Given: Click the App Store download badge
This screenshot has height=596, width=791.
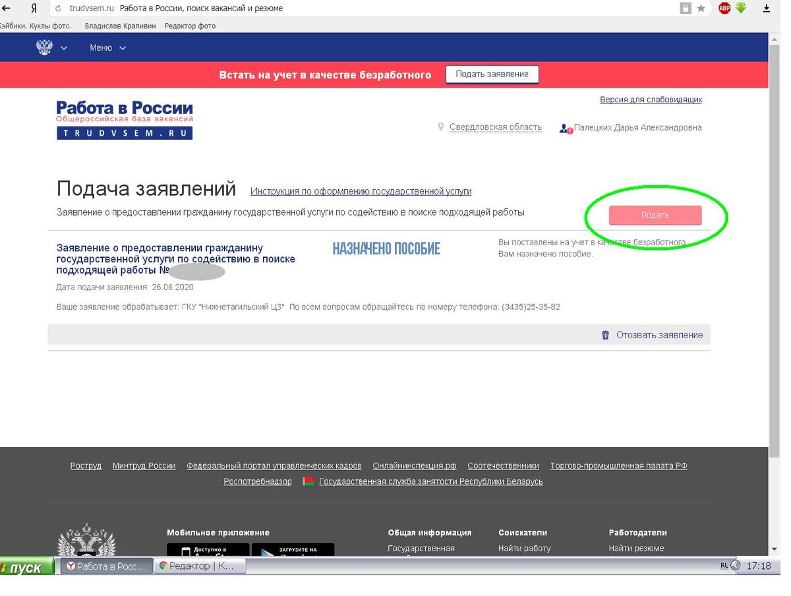Looking at the screenshot, I should [208, 550].
